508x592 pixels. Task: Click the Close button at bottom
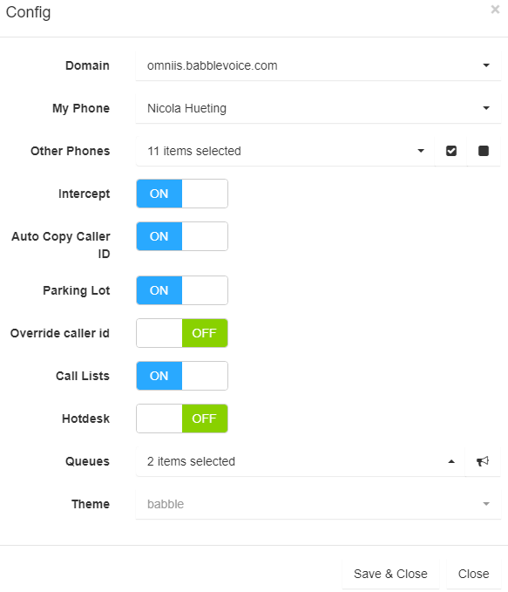(474, 574)
